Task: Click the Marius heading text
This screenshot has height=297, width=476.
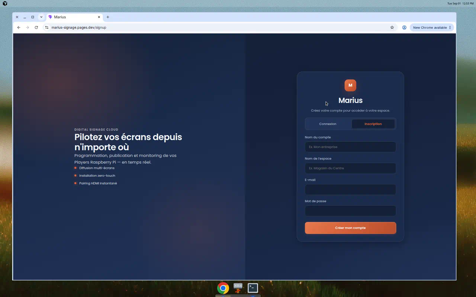Action: coord(350,100)
